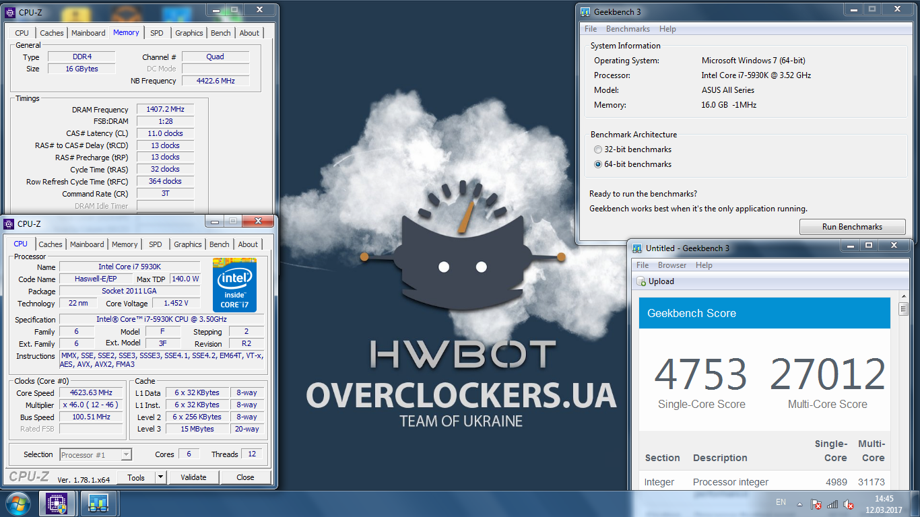Screen dimensions: 920x517
Task: Click the Geekbench results scrollbar thumb
Action: point(904,310)
